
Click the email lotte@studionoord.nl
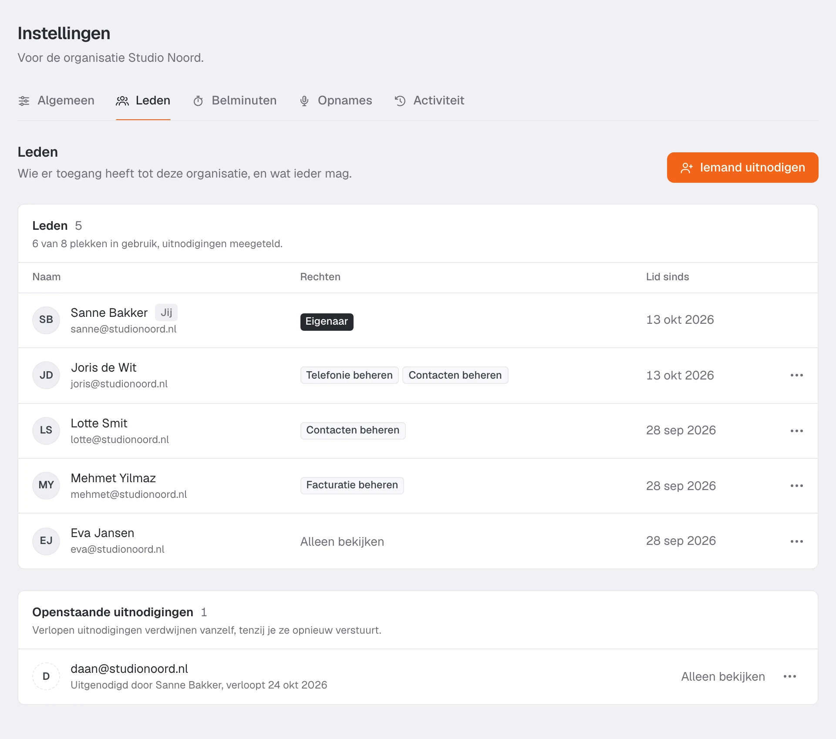coord(120,440)
